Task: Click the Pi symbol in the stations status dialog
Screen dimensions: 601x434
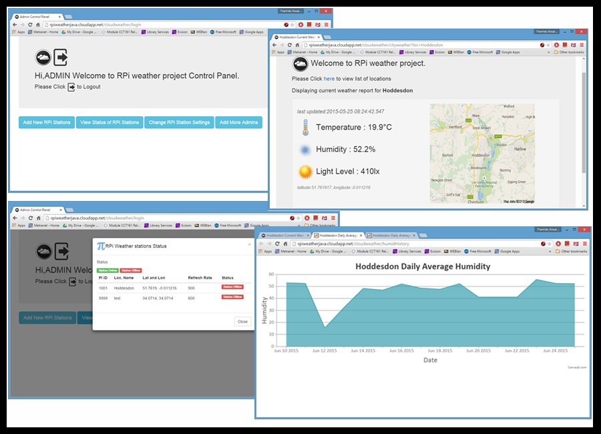Action: [x=101, y=246]
